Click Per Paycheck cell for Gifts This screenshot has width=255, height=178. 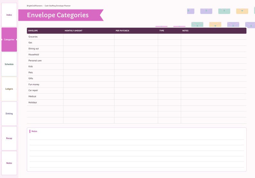coord(136,79)
